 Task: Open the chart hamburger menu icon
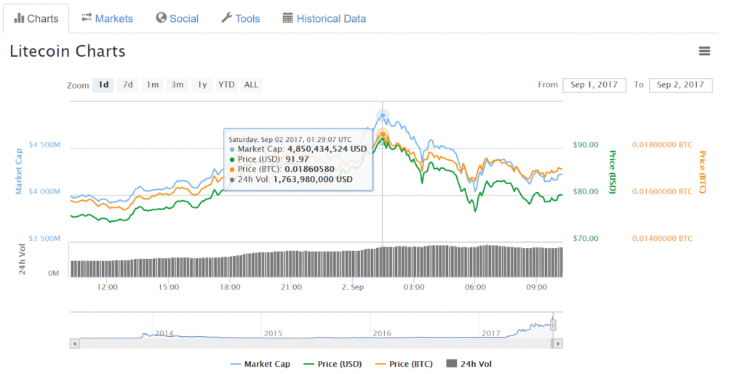[x=704, y=51]
